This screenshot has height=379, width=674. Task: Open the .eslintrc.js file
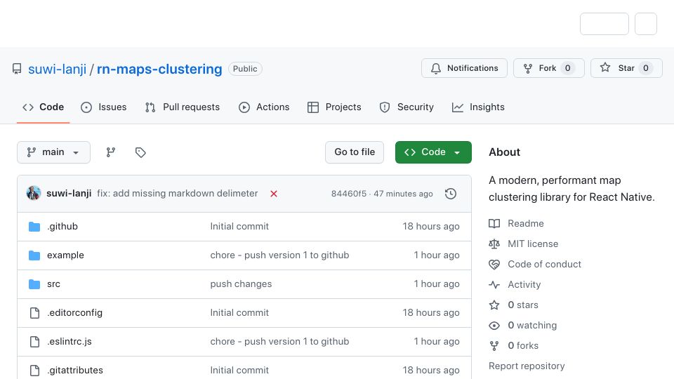coord(70,342)
